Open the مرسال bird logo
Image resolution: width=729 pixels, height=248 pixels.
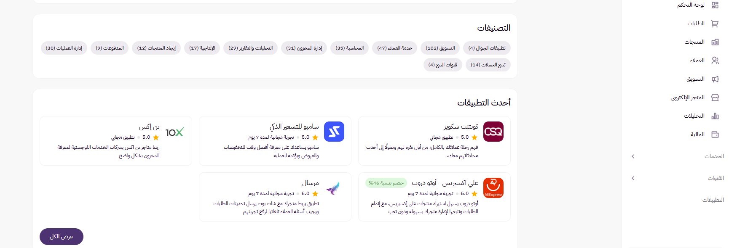click(x=333, y=188)
